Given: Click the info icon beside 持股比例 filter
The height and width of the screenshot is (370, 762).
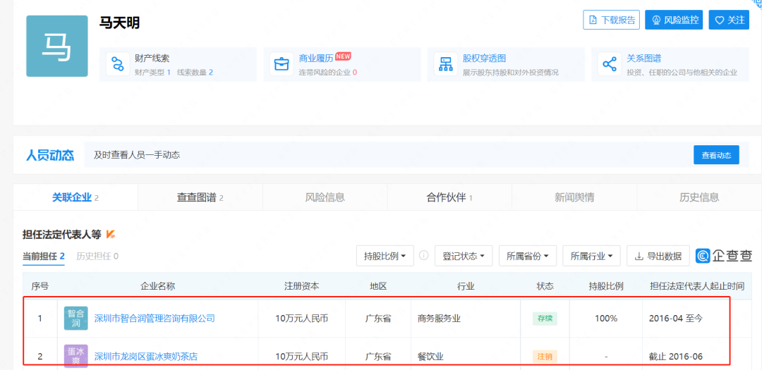Looking at the screenshot, I should coord(424,256).
